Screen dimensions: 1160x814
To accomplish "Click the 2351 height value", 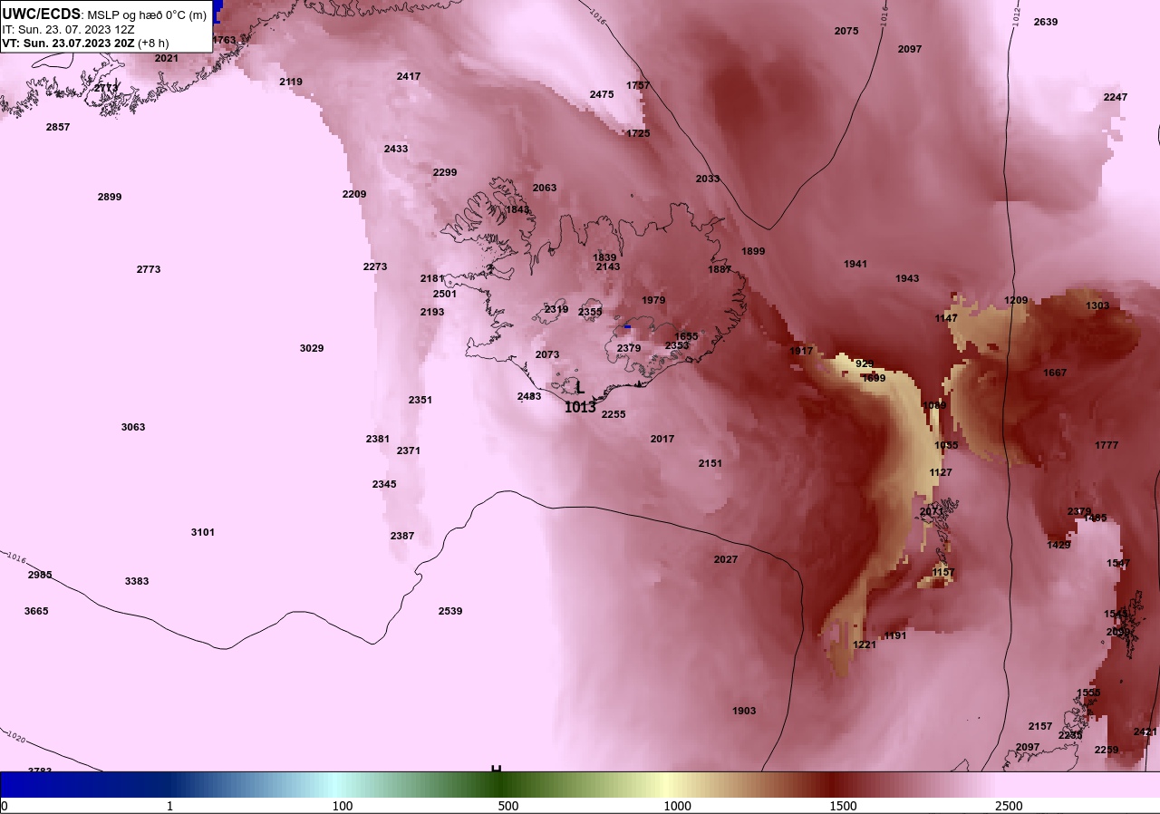I will coord(420,400).
